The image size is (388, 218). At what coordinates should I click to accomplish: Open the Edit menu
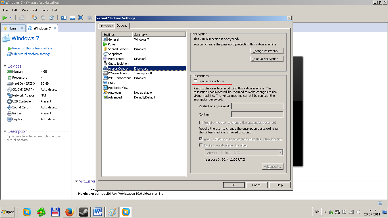pos(15,10)
